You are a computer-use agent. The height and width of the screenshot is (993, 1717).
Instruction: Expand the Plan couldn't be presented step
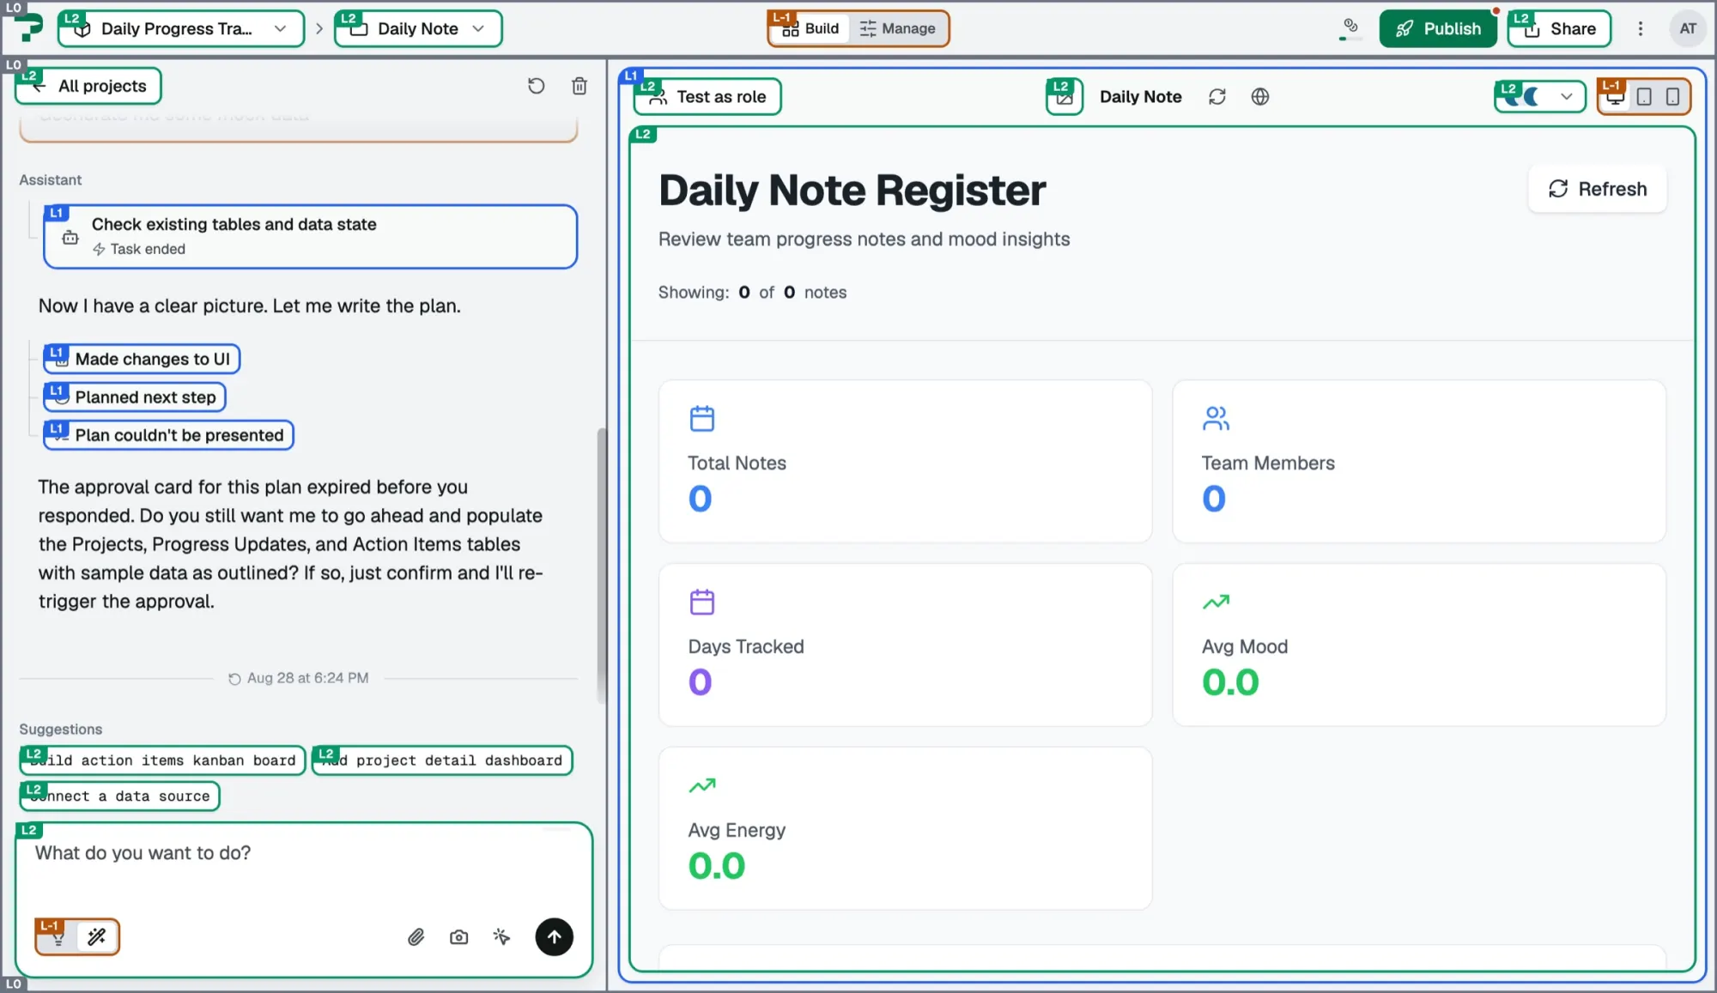tap(168, 435)
